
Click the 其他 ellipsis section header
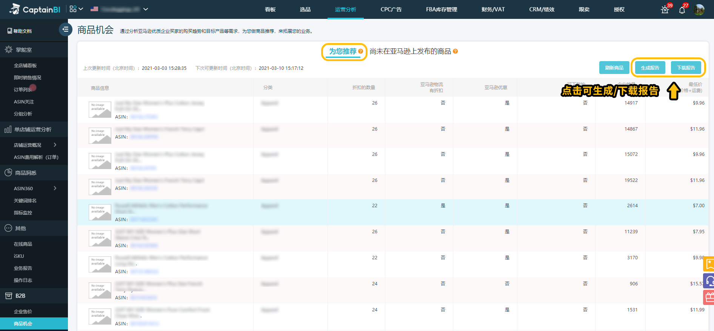click(34, 228)
